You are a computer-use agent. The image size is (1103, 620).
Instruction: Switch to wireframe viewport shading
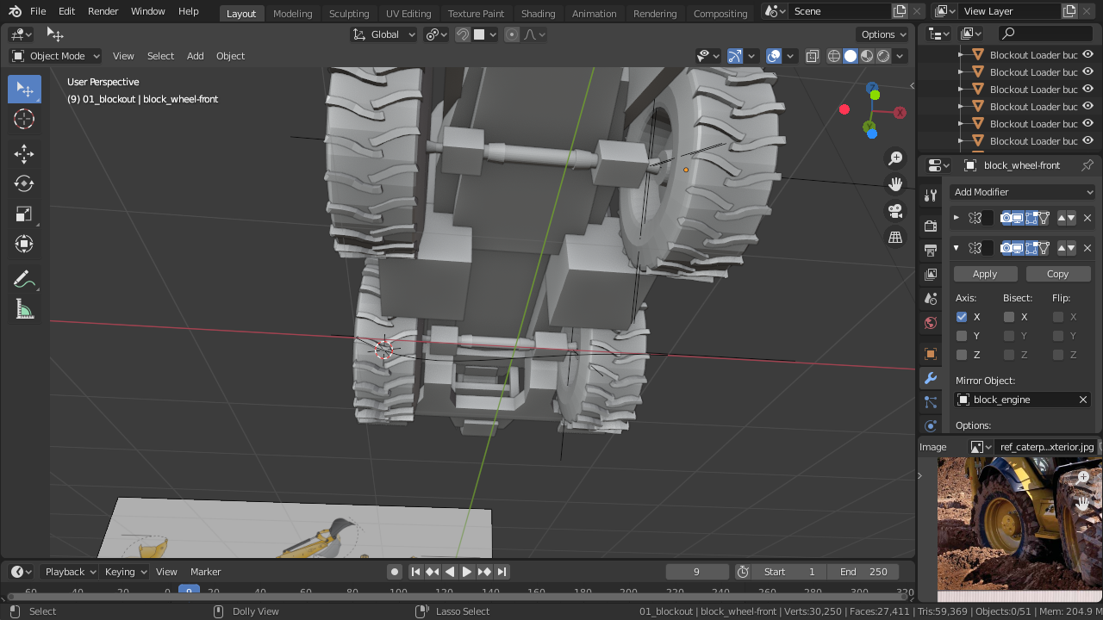(x=834, y=56)
